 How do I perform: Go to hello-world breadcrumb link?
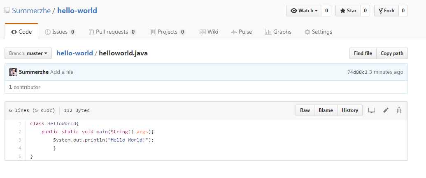(75, 53)
